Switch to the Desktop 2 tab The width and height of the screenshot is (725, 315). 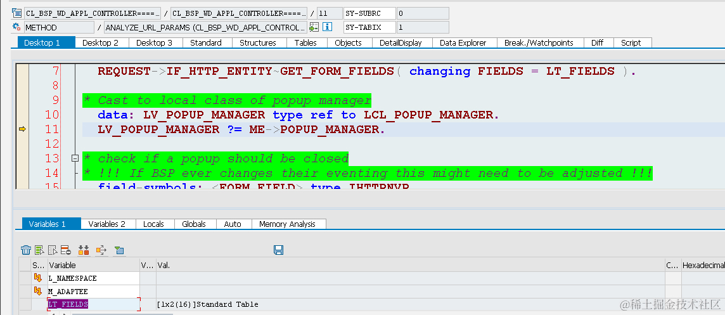[x=100, y=42]
